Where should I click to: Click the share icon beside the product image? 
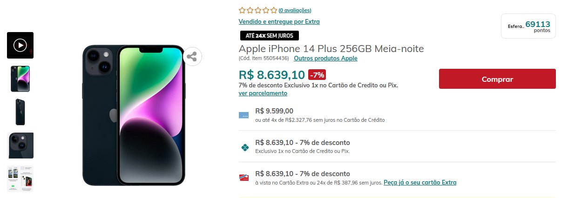coord(192,57)
